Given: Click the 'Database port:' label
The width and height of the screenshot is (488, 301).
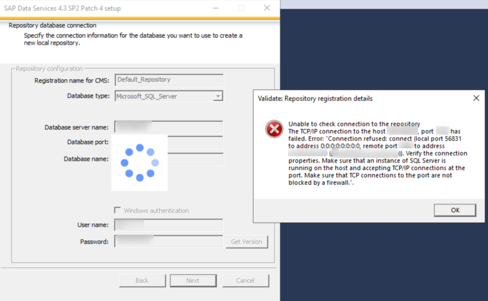Looking at the screenshot, I should pos(88,142).
